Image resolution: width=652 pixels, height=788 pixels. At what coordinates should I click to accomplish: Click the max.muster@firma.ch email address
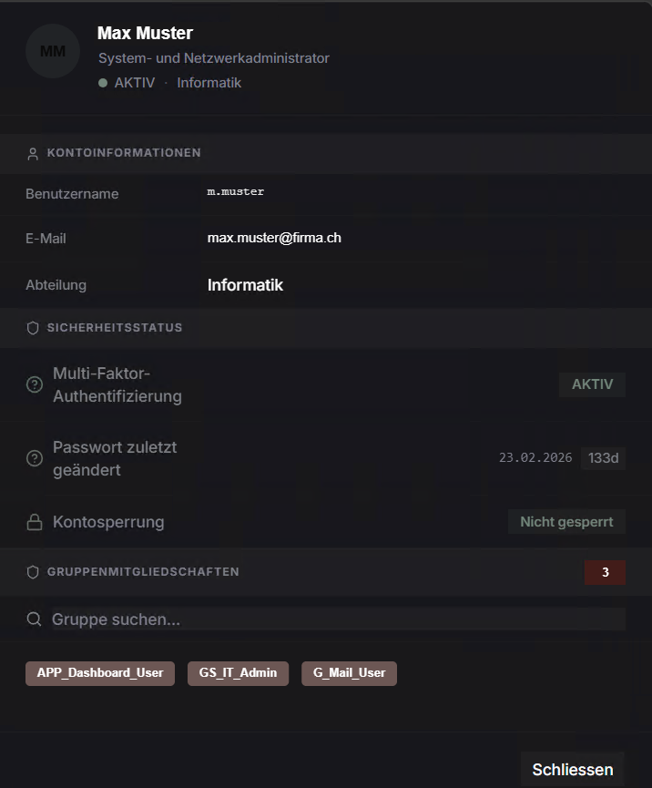pyautogui.click(x=274, y=238)
